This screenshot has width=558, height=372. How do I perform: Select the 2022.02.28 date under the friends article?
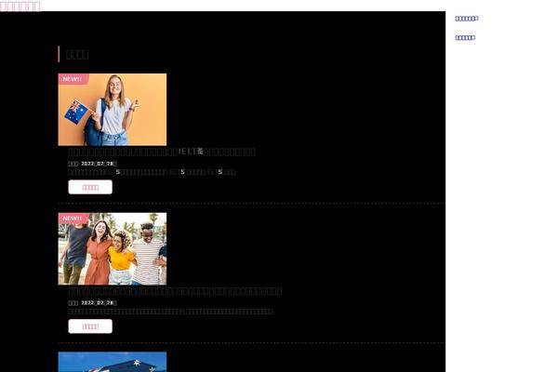click(99, 303)
